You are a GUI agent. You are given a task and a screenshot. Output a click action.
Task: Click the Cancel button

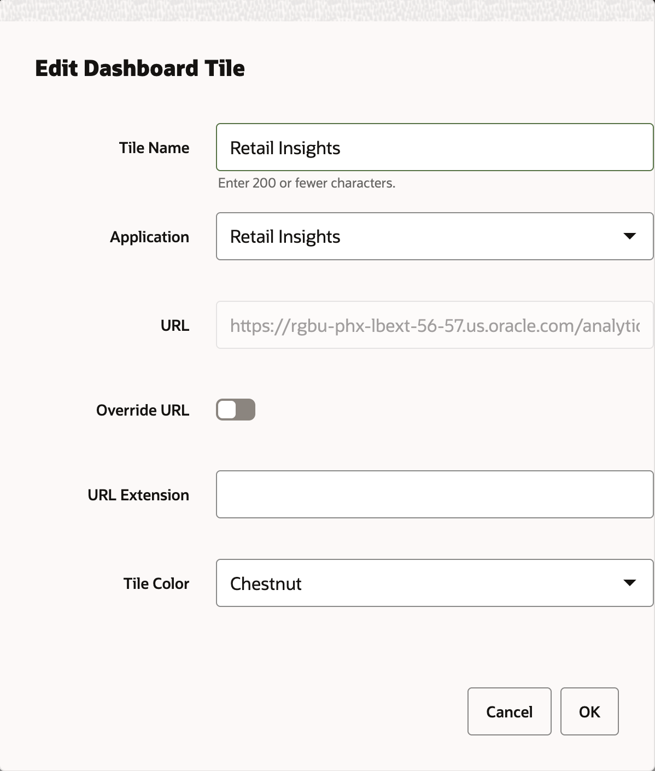tap(509, 711)
